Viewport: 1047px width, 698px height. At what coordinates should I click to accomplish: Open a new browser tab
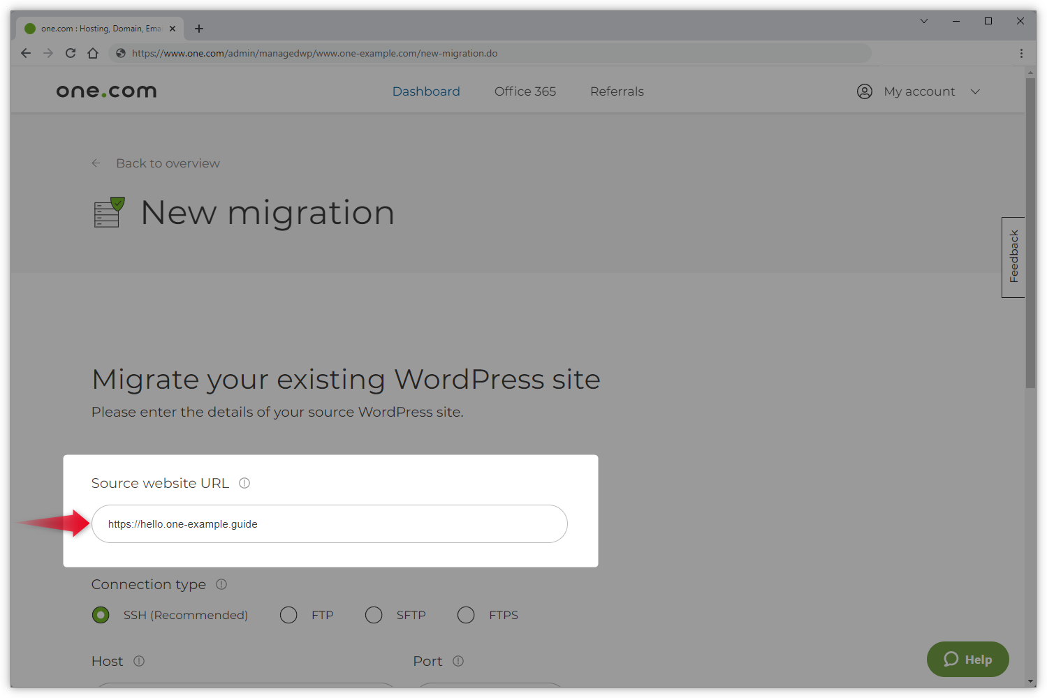199,29
